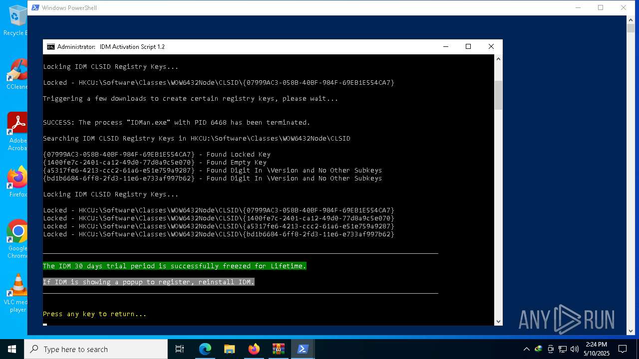The image size is (639, 359).
Task: Maximize the Windows PowerShell window
Action: click(601, 7)
